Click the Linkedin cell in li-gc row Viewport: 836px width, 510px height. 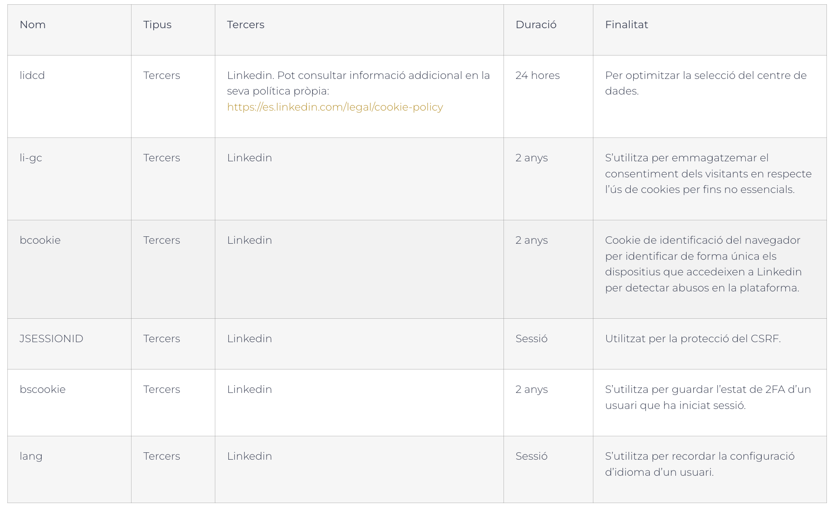point(250,158)
